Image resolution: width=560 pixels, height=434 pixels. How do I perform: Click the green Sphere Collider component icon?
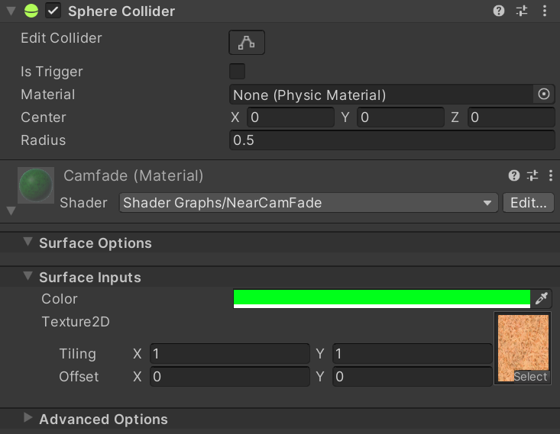(31, 11)
